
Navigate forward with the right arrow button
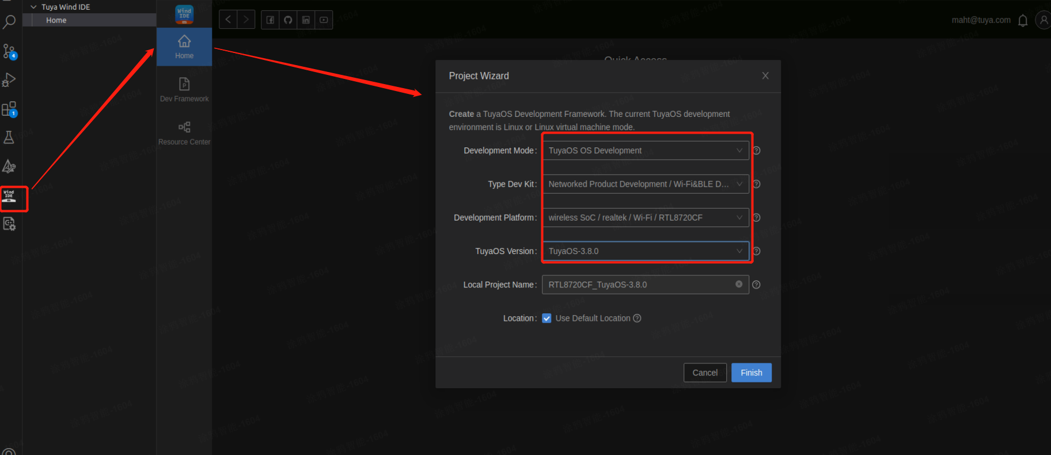coord(246,20)
